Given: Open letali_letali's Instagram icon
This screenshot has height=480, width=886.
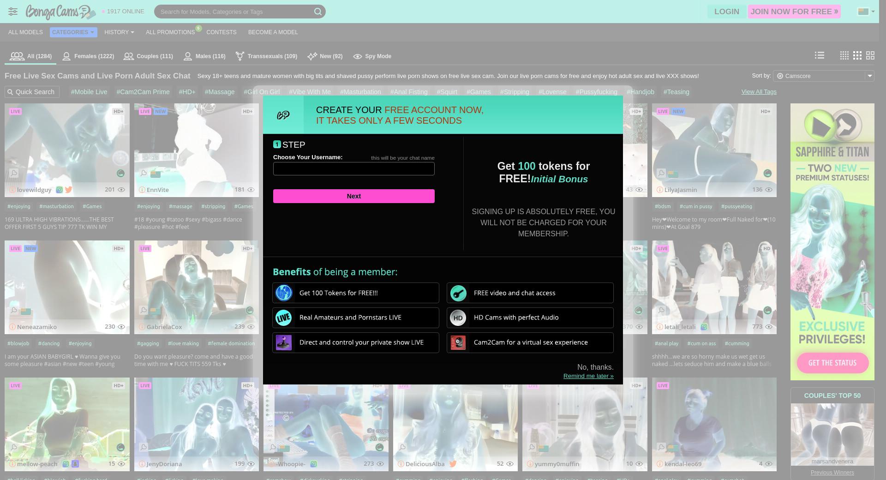Looking at the screenshot, I should click(704, 327).
